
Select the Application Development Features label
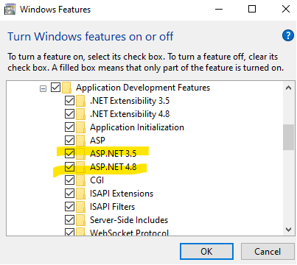tap(143, 88)
